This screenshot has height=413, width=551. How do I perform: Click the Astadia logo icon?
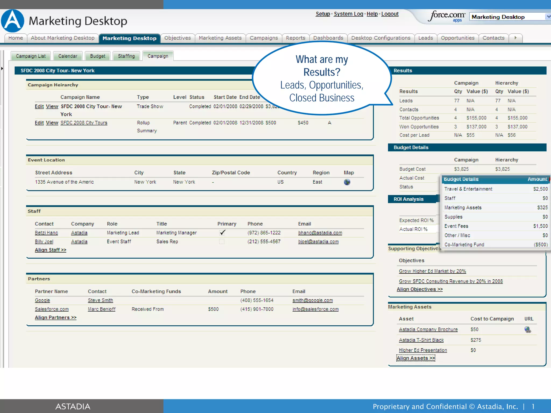click(x=12, y=21)
